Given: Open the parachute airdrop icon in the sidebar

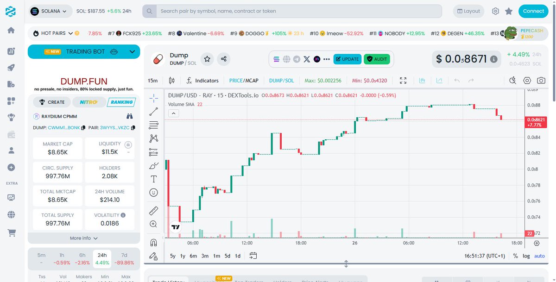Looking at the screenshot, I should click(x=11, y=117).
